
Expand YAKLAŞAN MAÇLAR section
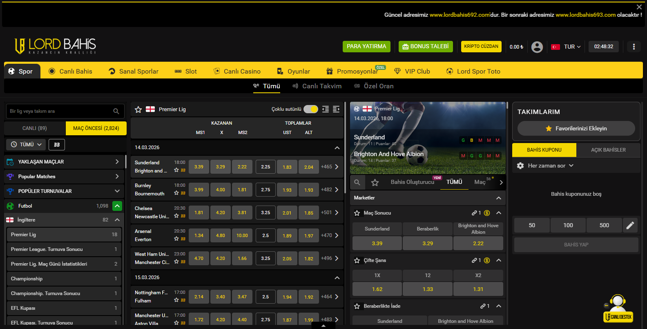click(x=63, y=162)
